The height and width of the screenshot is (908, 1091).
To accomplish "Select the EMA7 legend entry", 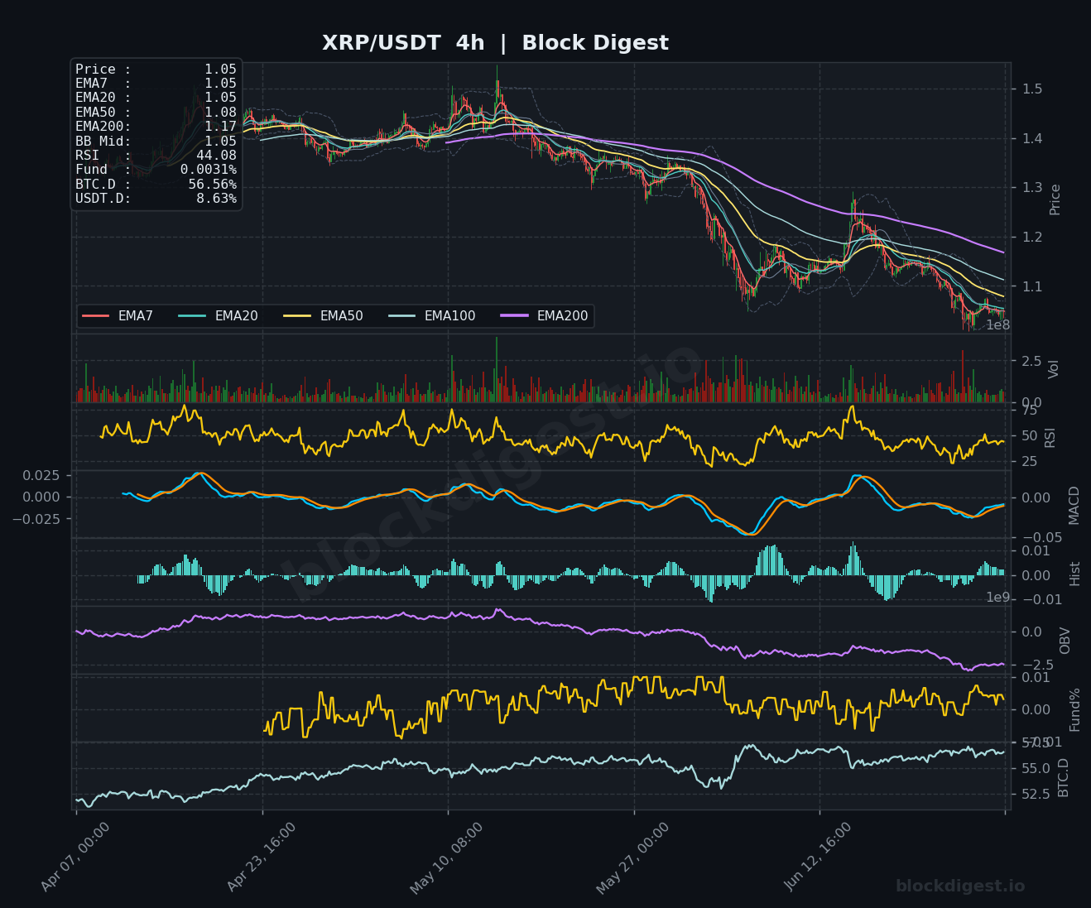I will point(118,316).
